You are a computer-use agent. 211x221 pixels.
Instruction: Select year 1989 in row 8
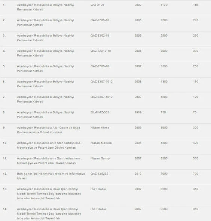(x=138, y=112)
